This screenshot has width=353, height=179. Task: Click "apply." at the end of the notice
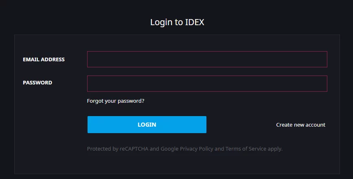[x=275, y=149]
